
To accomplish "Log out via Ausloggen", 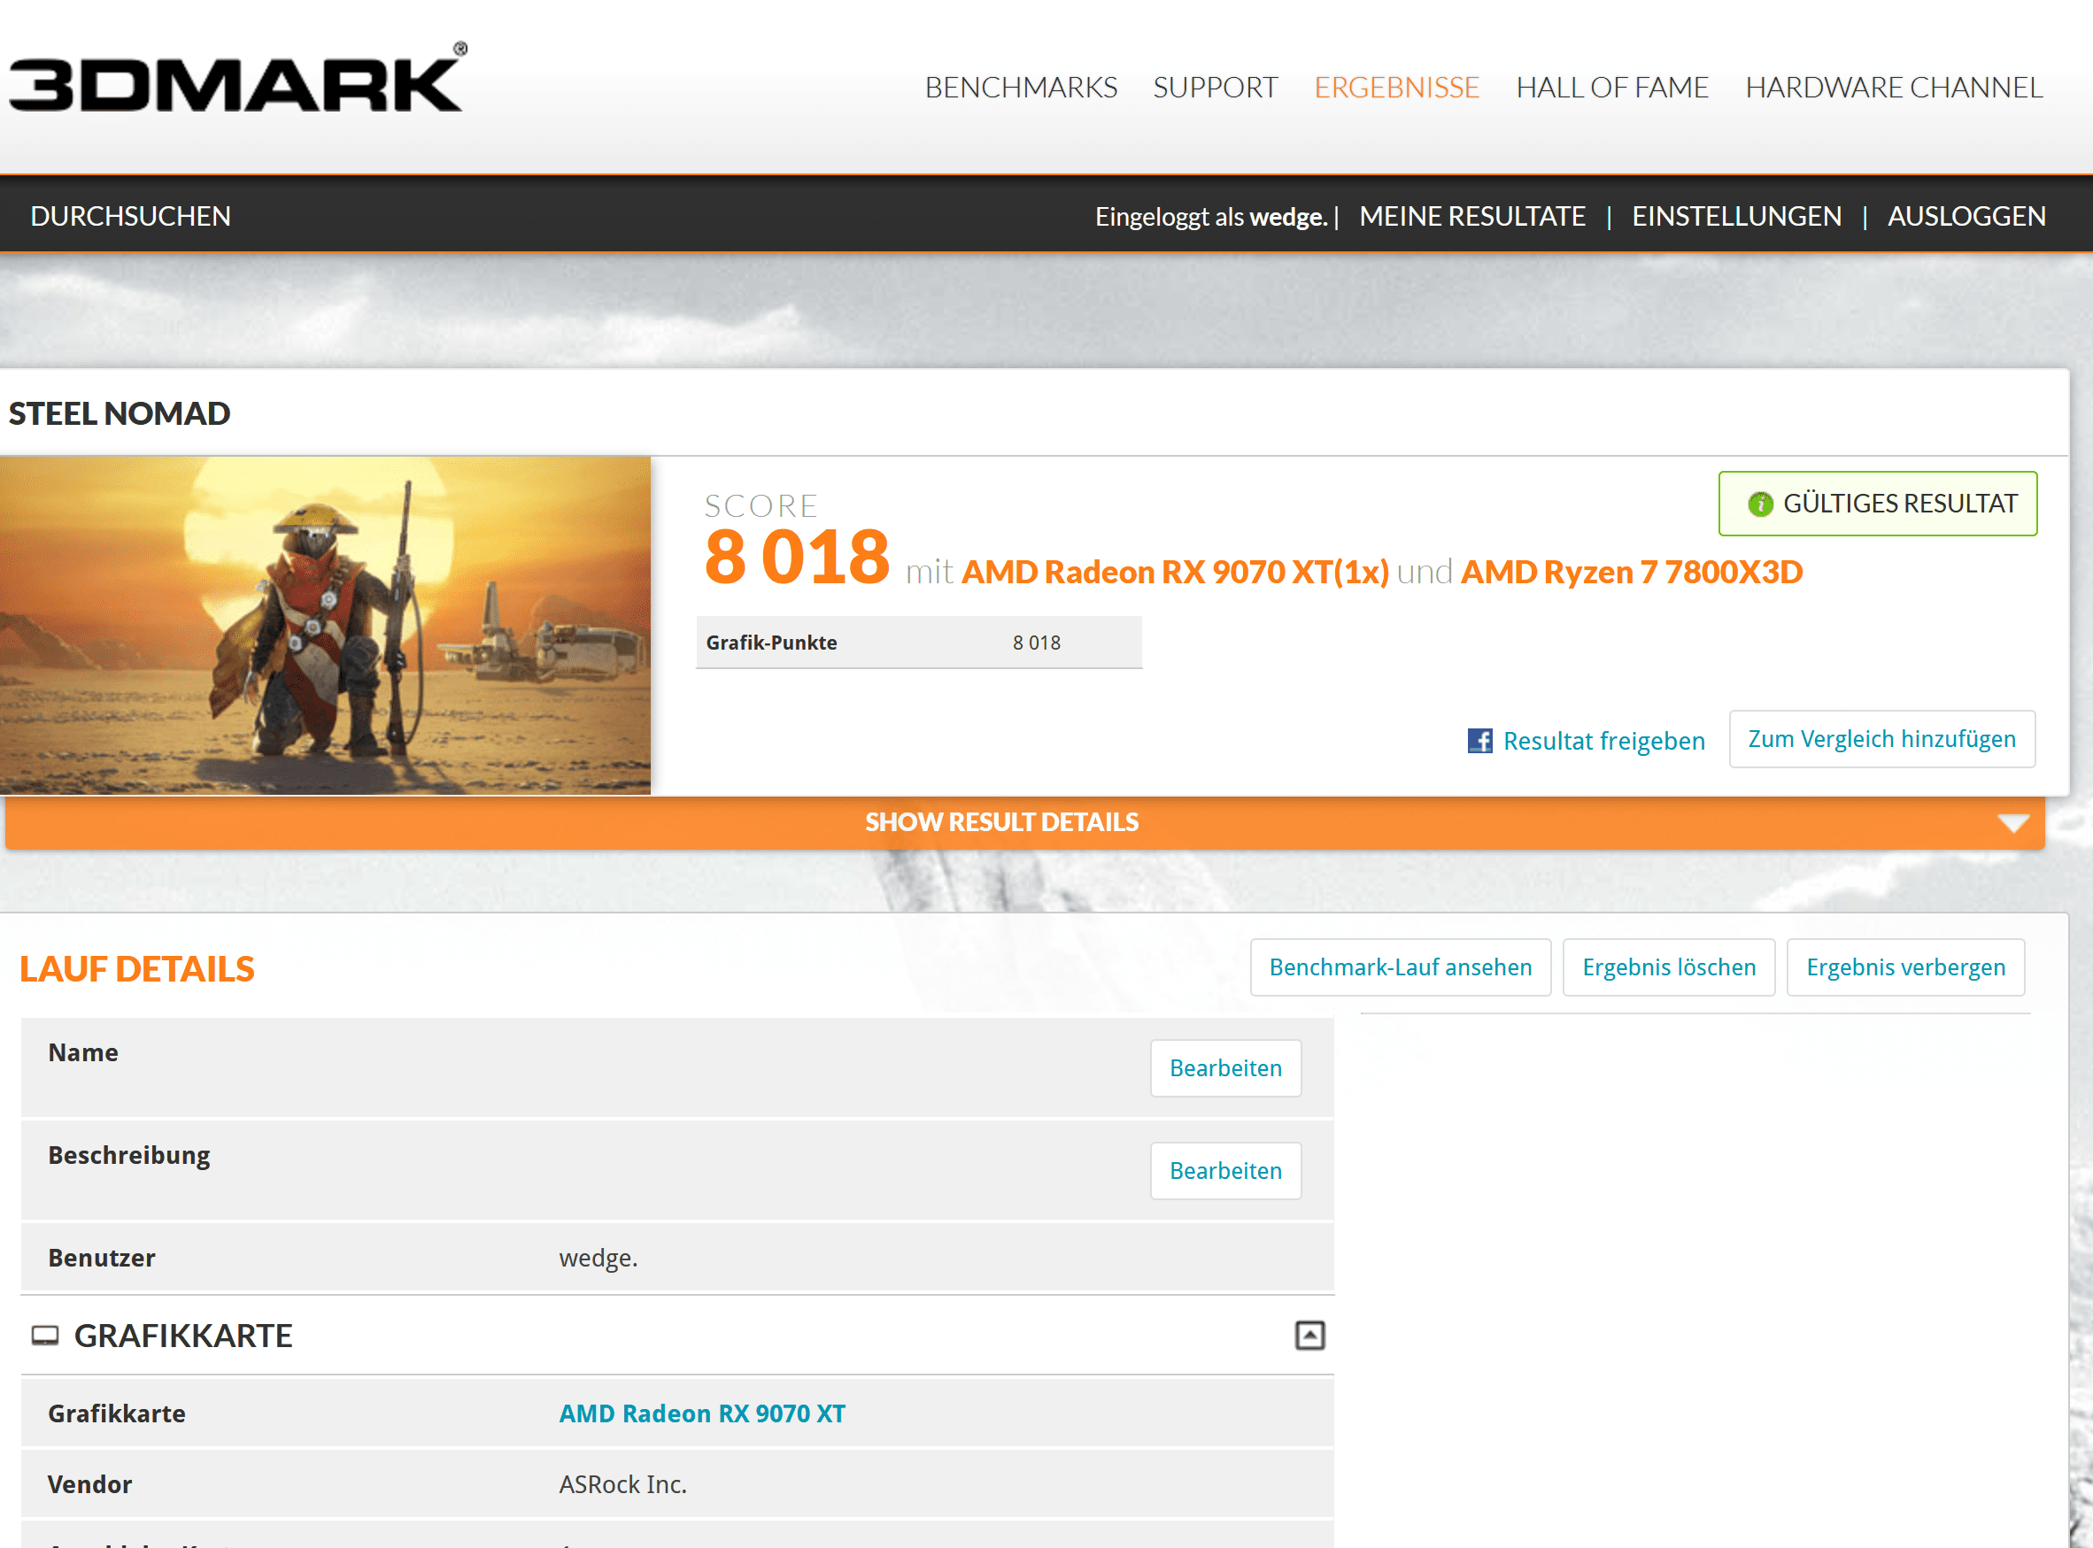I will [1966, 217].
